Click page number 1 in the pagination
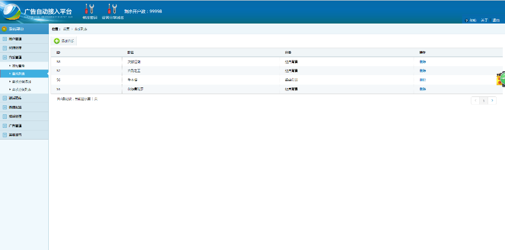505x250 pixels. point(484,101)
